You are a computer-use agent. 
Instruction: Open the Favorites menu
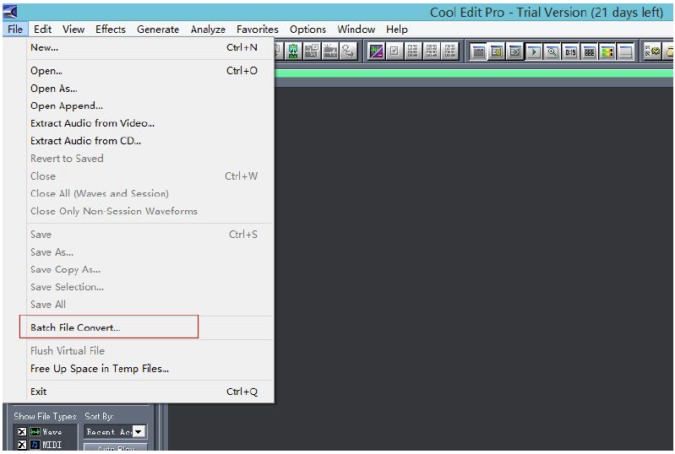[x=257, y=29]
